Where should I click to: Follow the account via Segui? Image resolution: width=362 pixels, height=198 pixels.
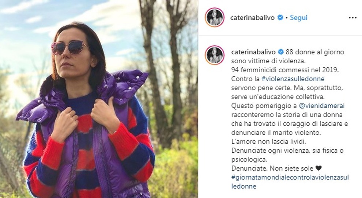coord(298,18)
